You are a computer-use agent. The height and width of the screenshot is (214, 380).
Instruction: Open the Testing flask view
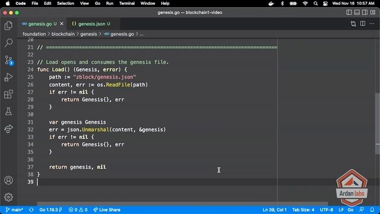pos(8,111)
